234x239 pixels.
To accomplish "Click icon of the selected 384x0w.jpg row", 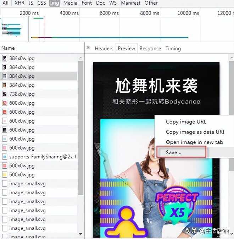I will (x=5, y=76).
